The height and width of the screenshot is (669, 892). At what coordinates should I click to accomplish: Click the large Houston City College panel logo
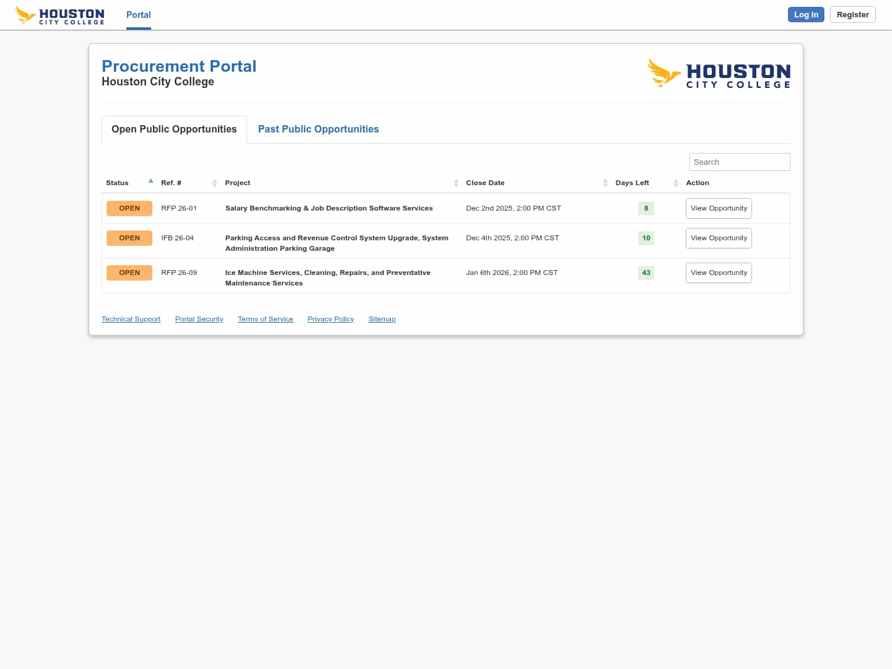point(719,74)
